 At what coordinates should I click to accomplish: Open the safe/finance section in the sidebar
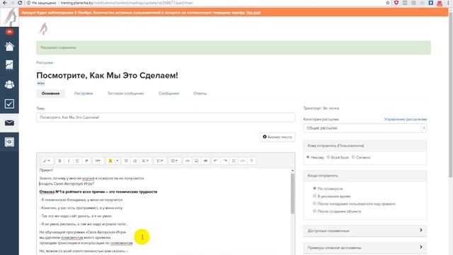[9, 142]
